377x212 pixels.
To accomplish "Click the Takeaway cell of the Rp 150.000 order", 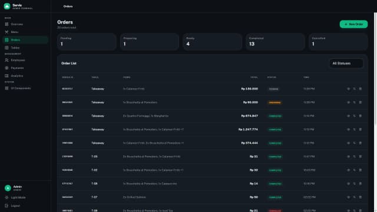I will pyautogui.click(x=98, y=89).
